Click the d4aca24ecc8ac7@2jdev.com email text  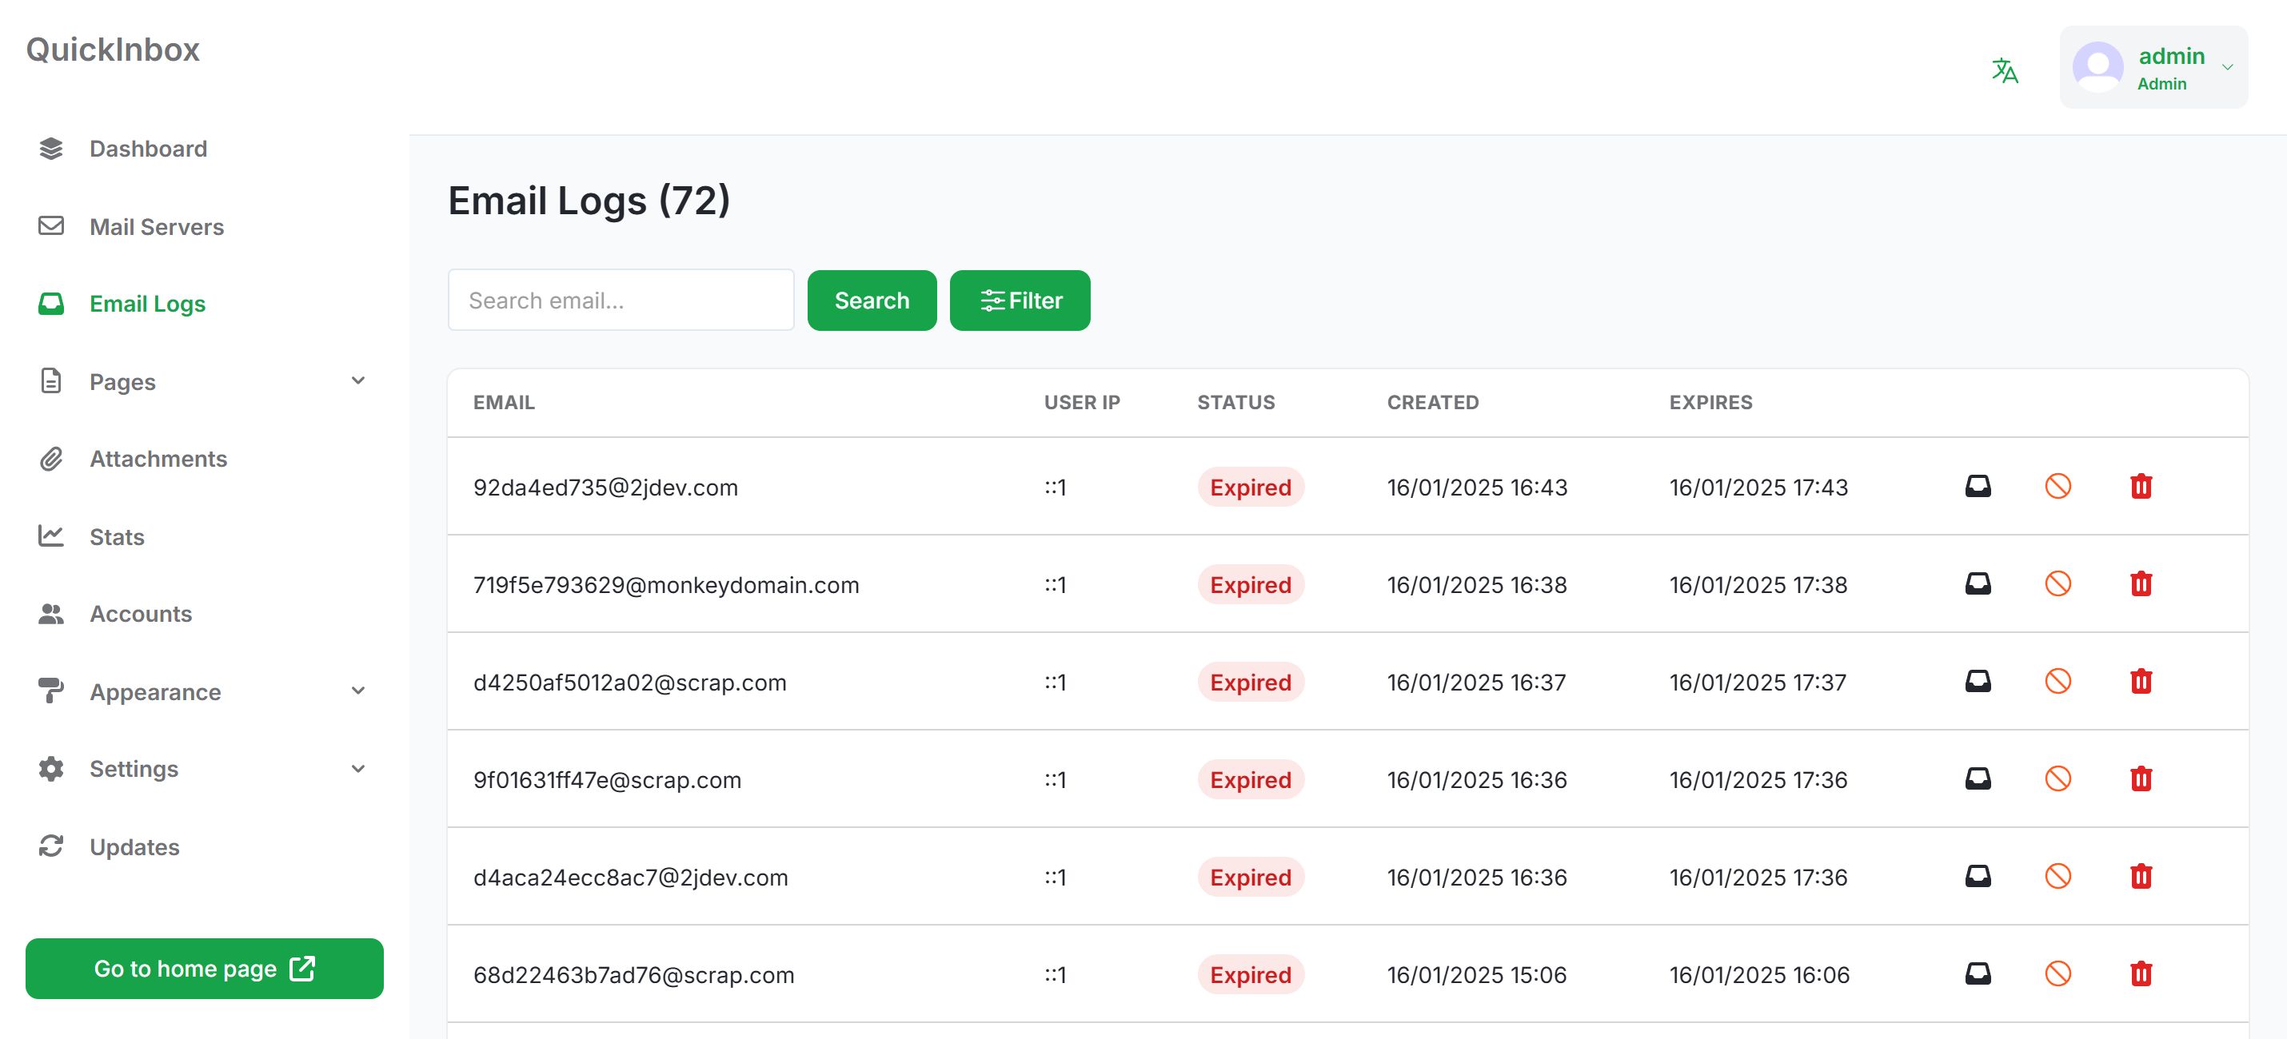click(629, 878)
